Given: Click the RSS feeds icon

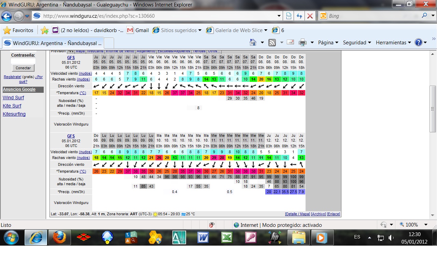Looking at the screenshot, I should click(x=272, y=43).
